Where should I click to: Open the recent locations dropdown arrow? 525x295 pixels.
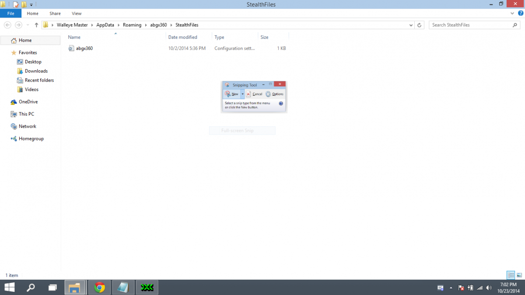28,25
